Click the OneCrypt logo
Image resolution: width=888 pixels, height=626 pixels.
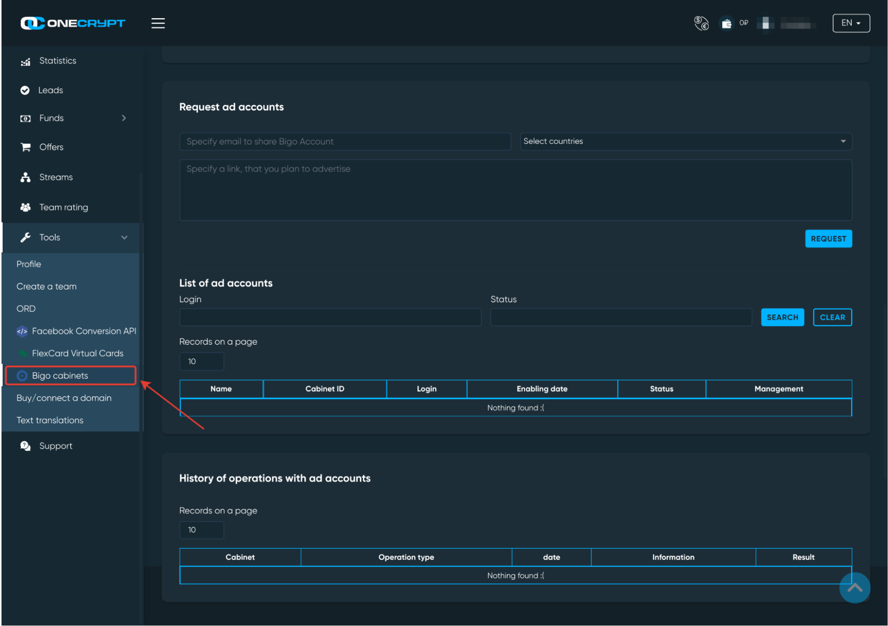73,23
